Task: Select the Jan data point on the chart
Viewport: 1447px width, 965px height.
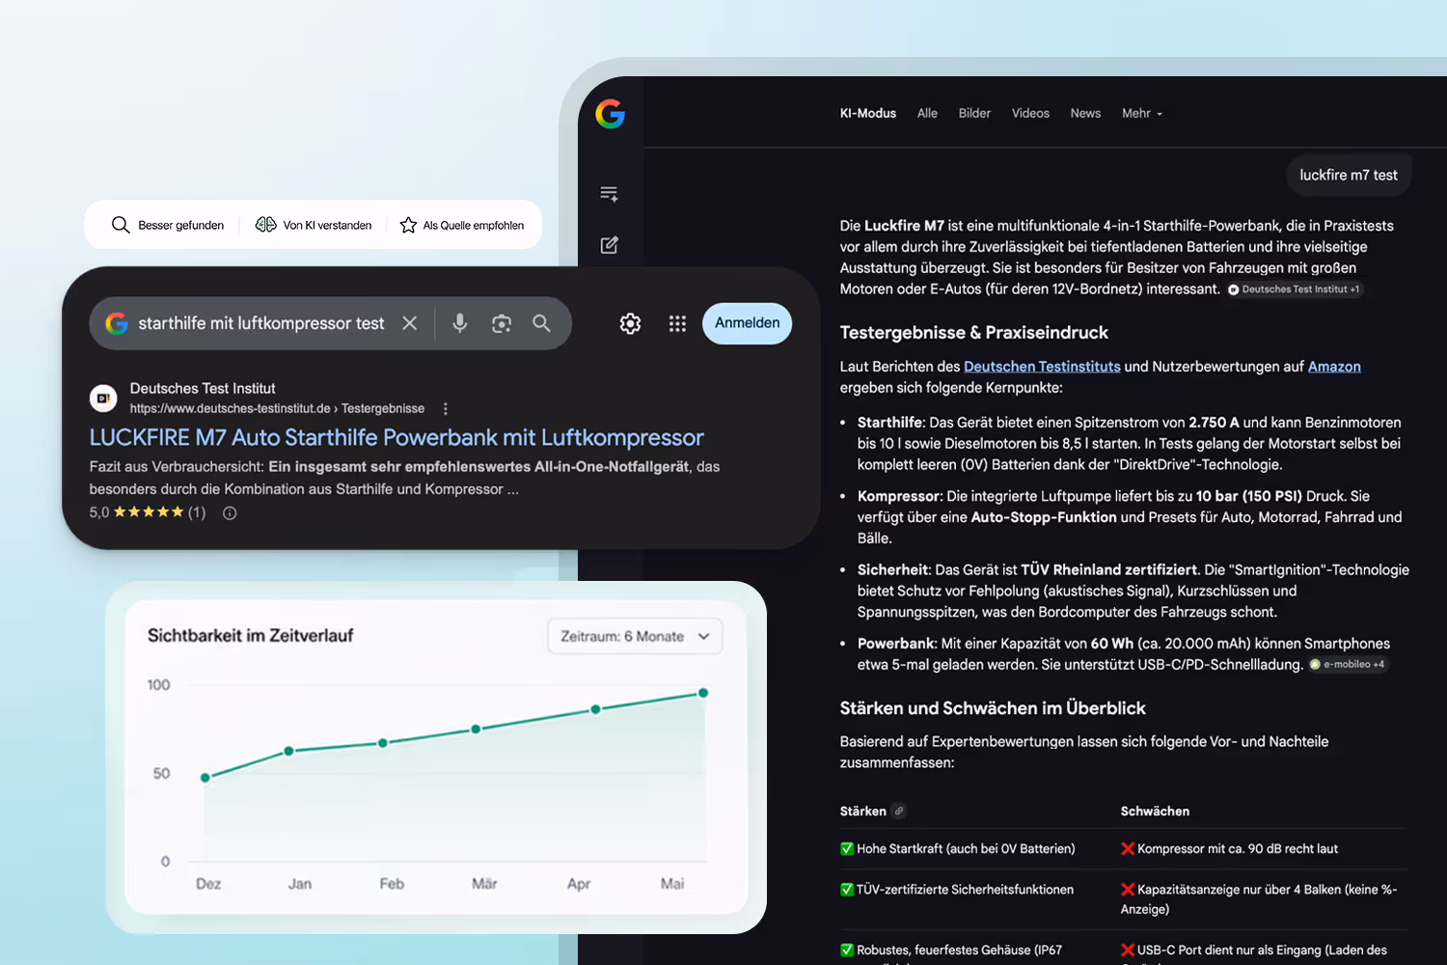Action: coord(288,751)
